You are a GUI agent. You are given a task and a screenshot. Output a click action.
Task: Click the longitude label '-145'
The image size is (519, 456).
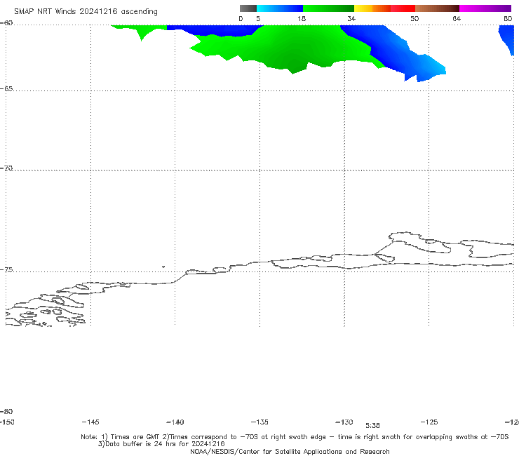click(90, 422)
